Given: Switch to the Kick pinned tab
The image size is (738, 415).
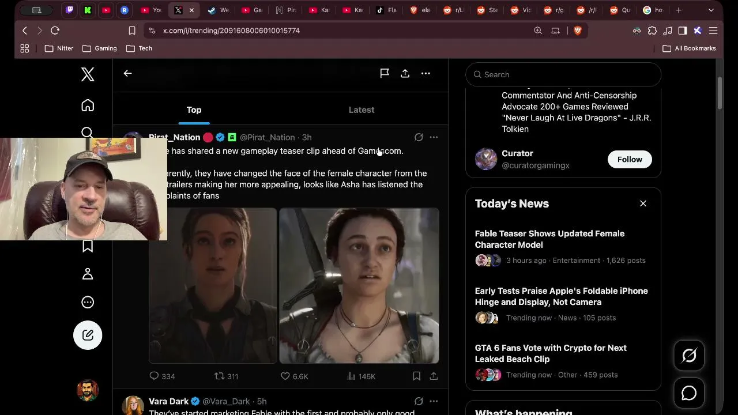Looking at the screenshot, I should pos(88,10).
